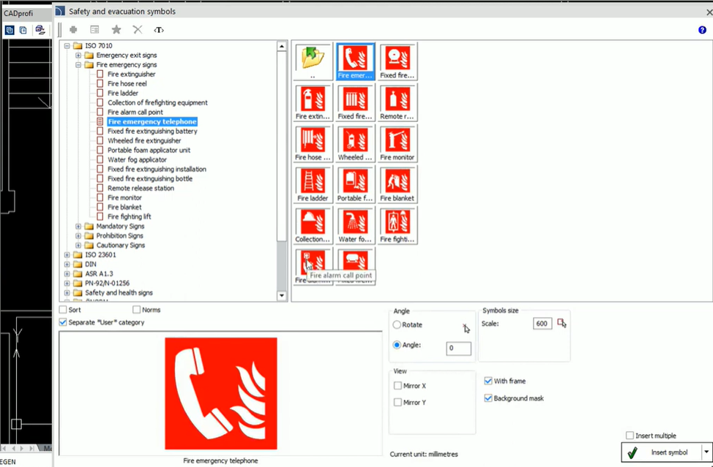Click the pick scale icon beside Scale field

(561, 323)
